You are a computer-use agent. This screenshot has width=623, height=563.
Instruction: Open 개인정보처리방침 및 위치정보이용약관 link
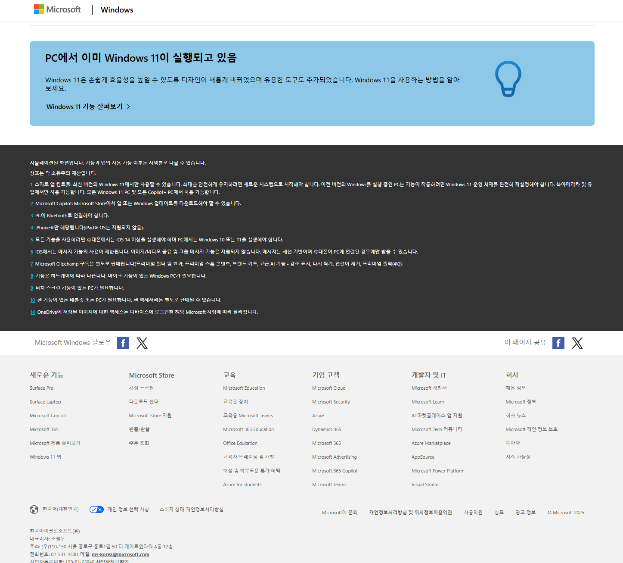[411, 513]
